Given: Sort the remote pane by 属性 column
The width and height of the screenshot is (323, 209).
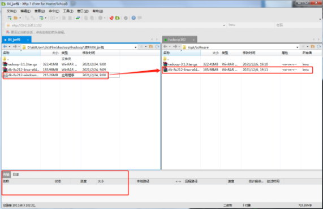Looking at the screenshot, I should tap(290, 53).
